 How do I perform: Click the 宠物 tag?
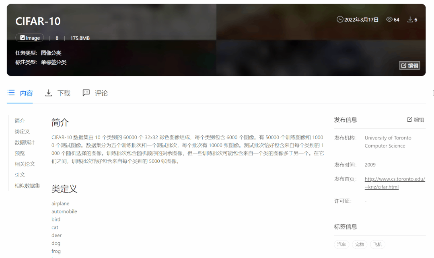click(360, 244)
